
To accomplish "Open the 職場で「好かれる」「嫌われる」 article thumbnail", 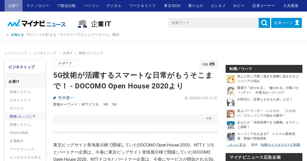I will (231, 90).
